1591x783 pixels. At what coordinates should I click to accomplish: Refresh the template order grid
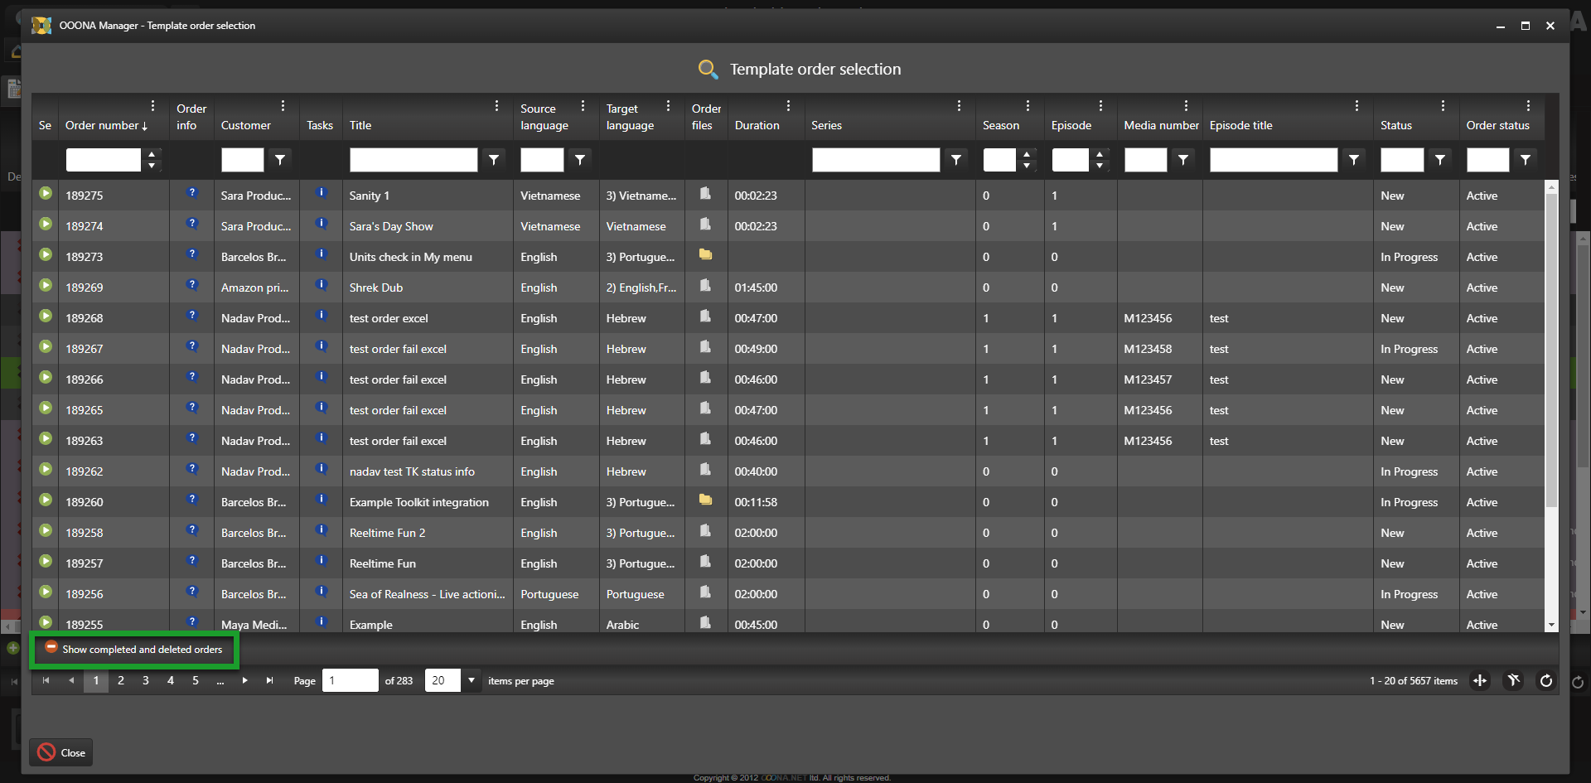(x=1545, y=681)
